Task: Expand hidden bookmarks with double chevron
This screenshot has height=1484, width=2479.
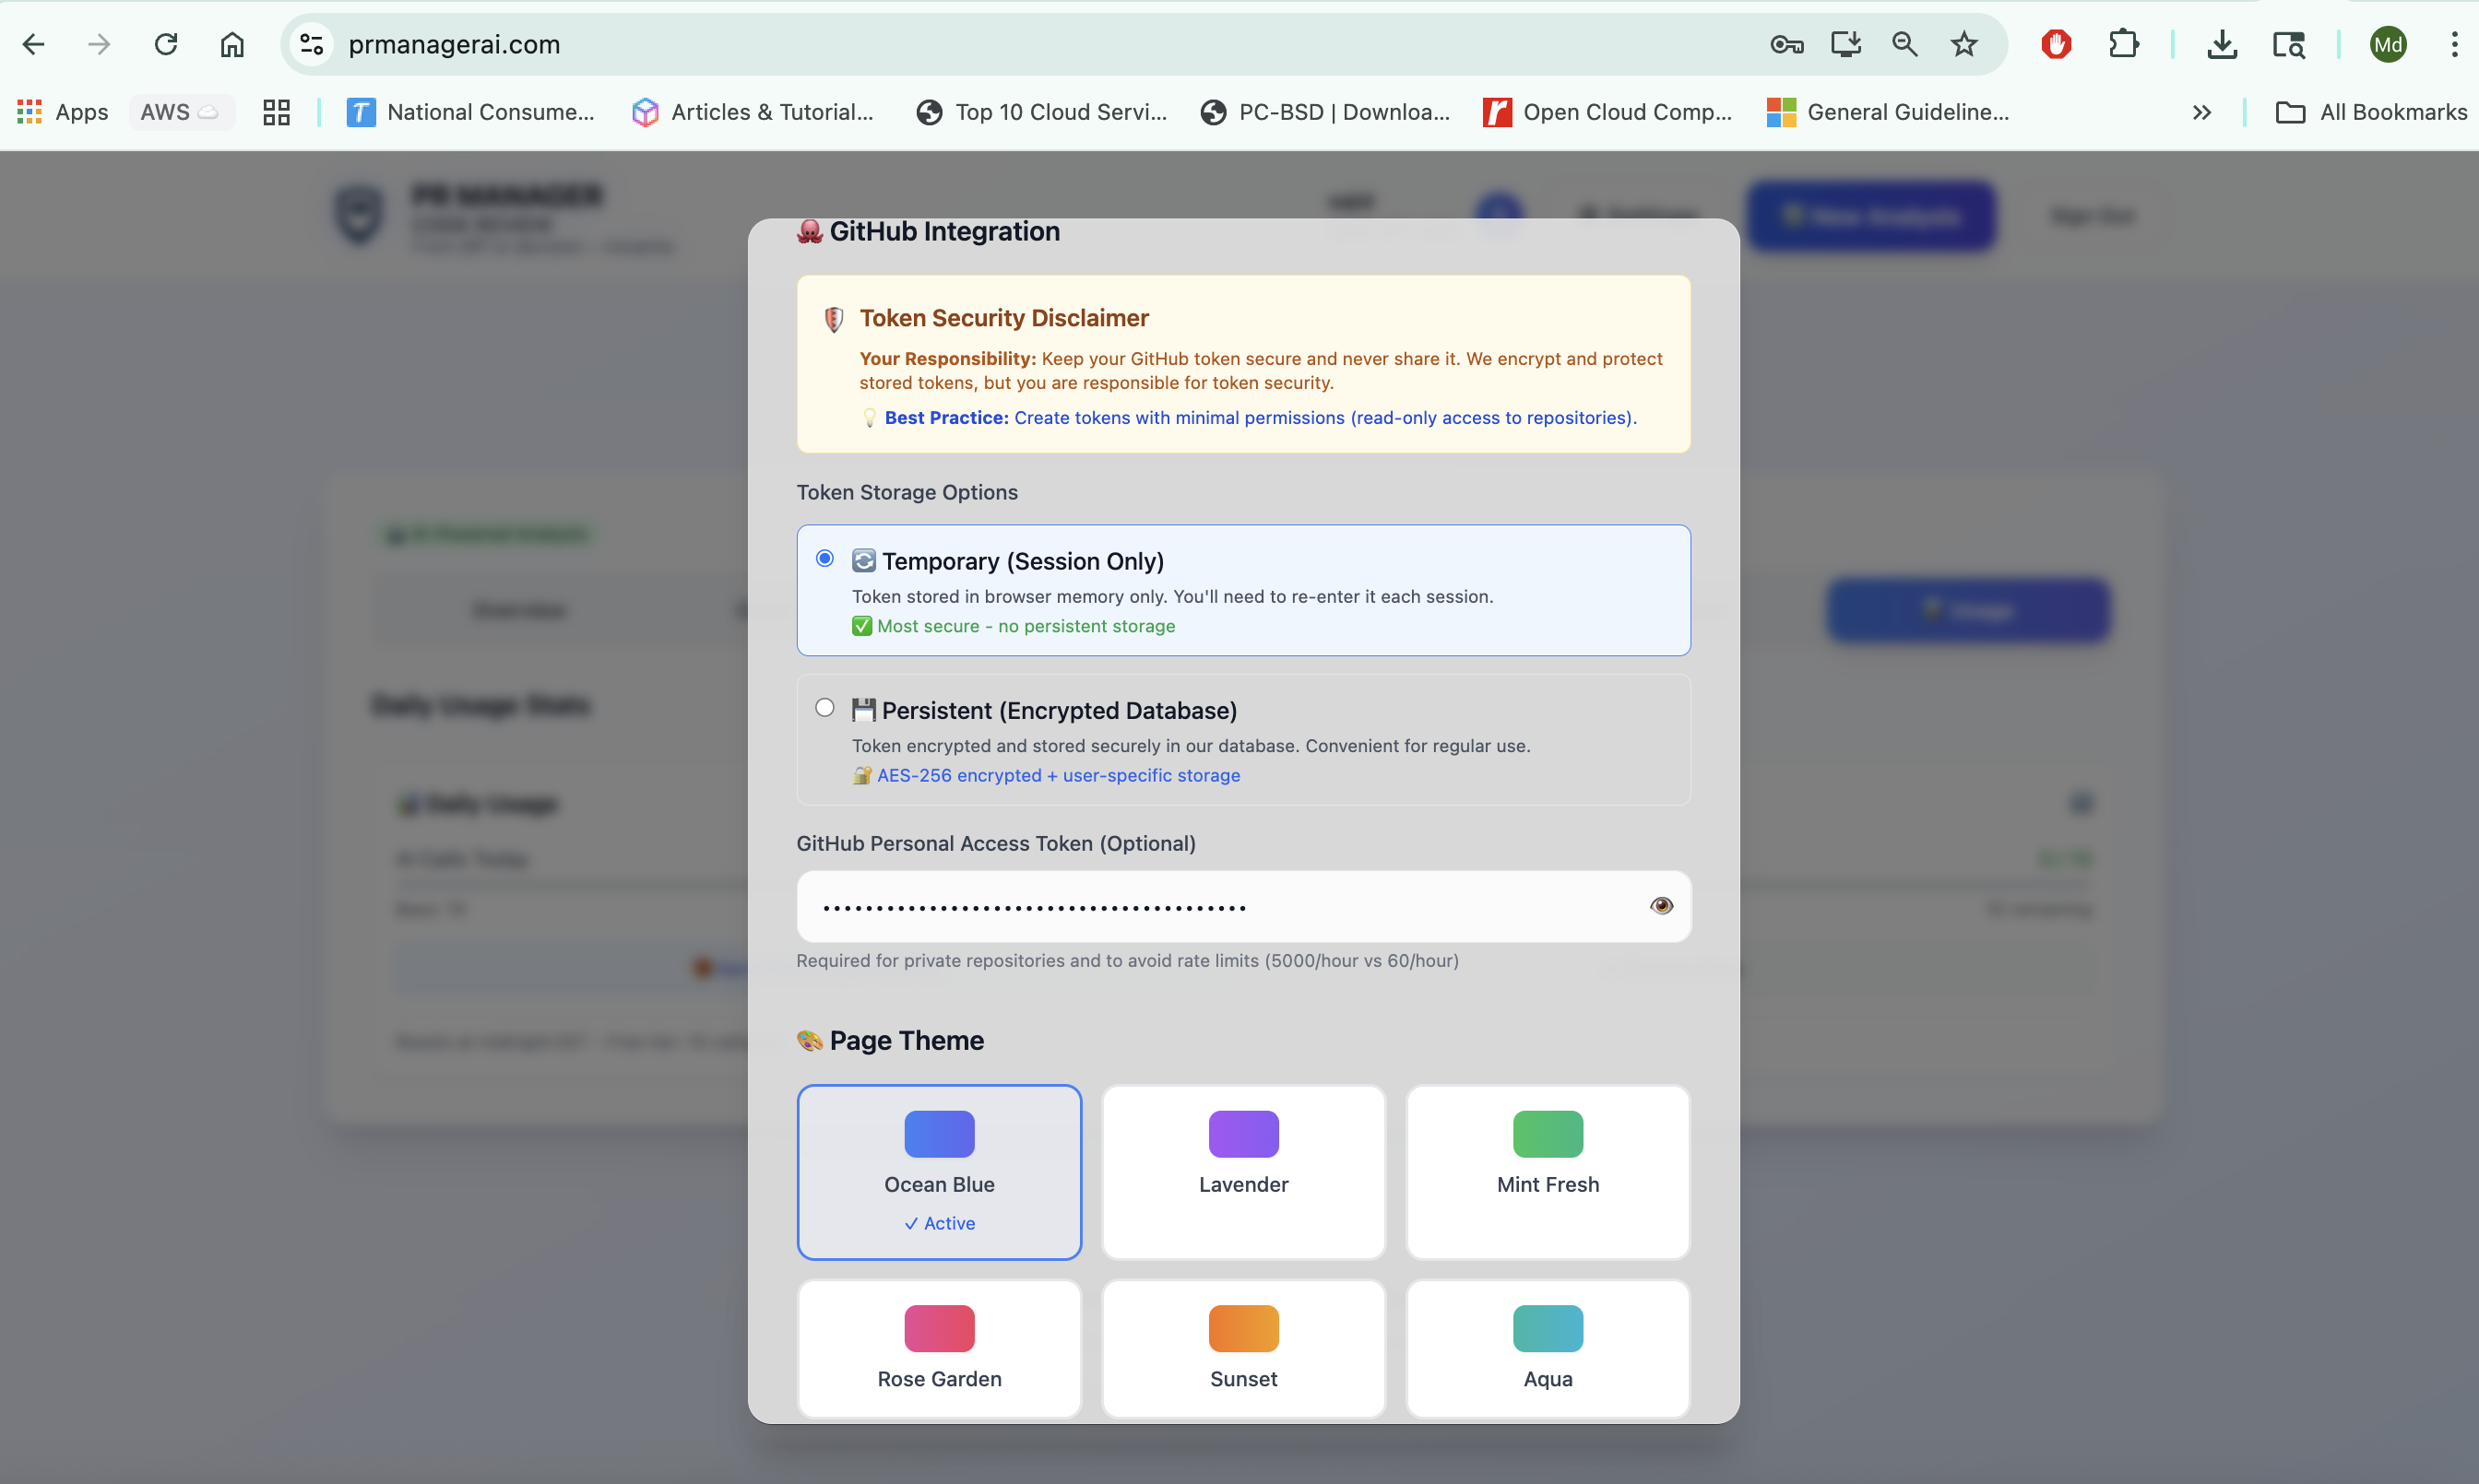Action: pos(2200,112)
